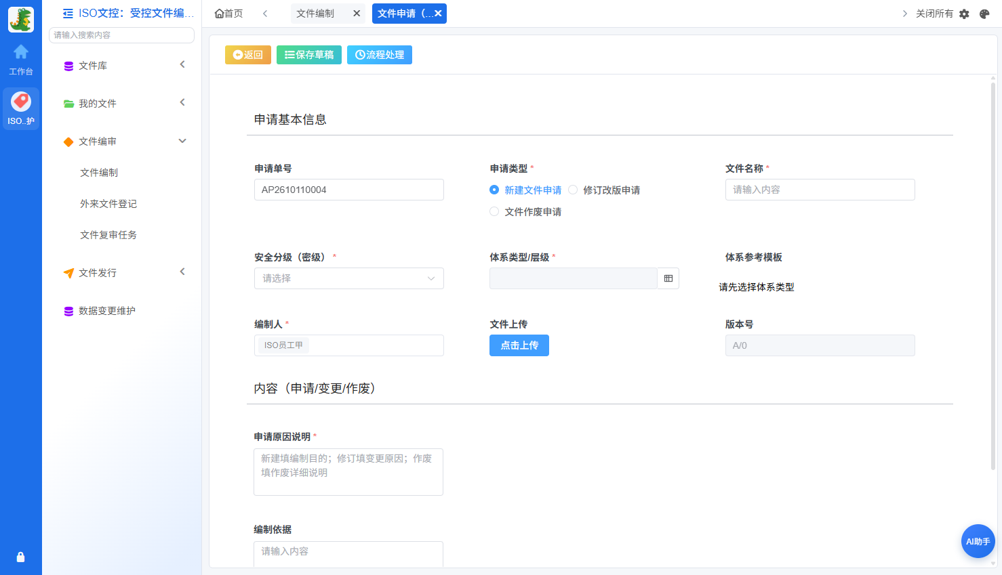The height and width of the screenshot is (575, 1002).
Task: Collapse the 文件编审 menu chevron
Action: tap(182, 141)
